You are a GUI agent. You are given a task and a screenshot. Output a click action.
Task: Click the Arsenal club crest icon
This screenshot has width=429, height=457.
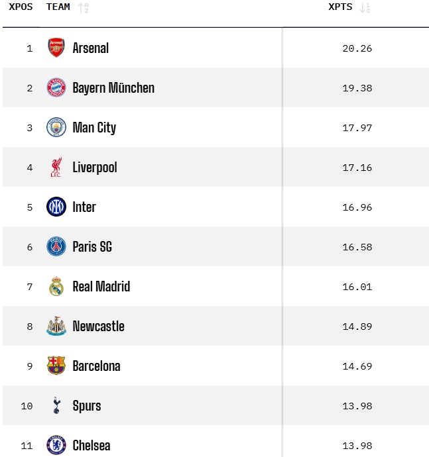(56, 48)
